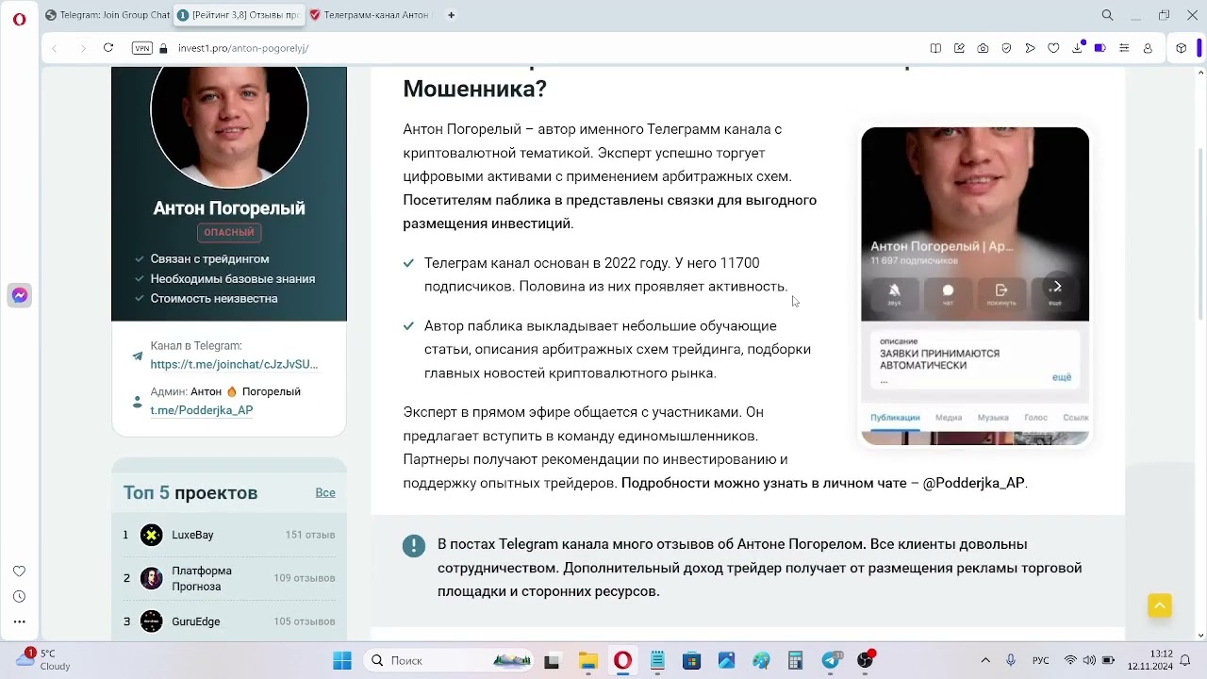Open the t.me/joinchat channel link
The height and width of the screenshot is (679, 1207).
[x=234, y=364]
